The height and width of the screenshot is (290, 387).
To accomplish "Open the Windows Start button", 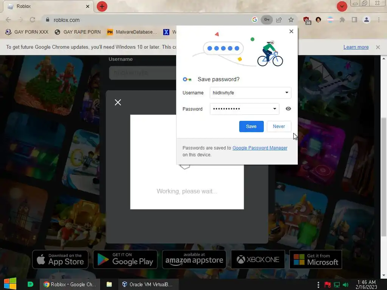I will (10, 284).
